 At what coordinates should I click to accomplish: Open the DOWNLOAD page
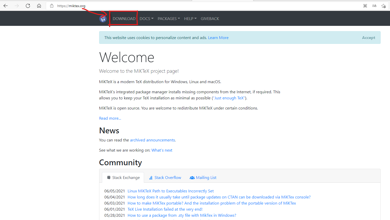pyautogui.click(x=124, y=19)
